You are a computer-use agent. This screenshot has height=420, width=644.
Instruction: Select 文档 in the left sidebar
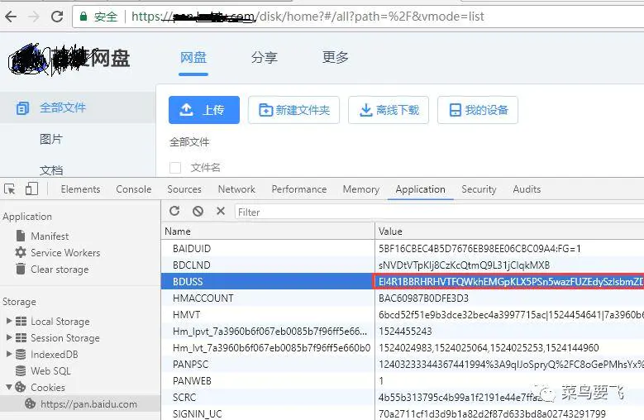click(x=51, y=170)
